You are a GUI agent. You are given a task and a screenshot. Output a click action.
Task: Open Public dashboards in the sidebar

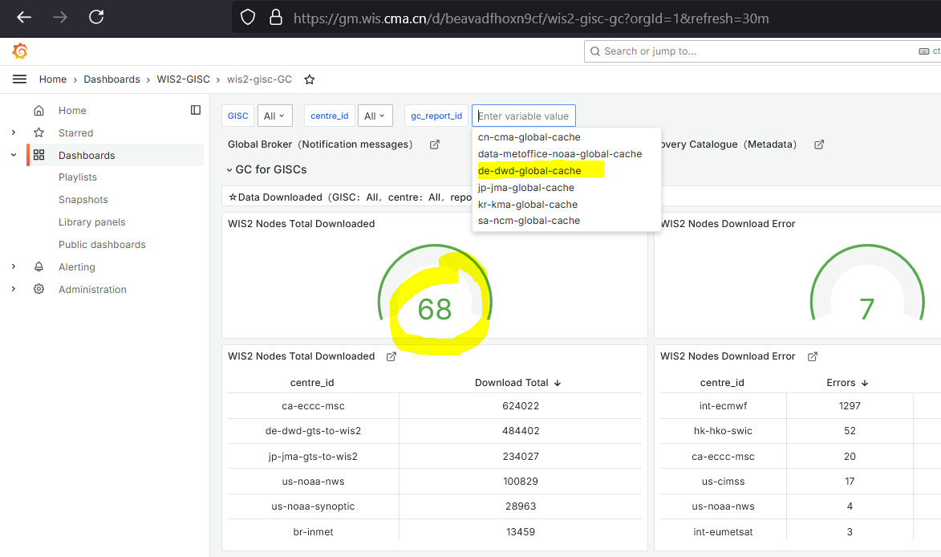click(x=102, y=244)
